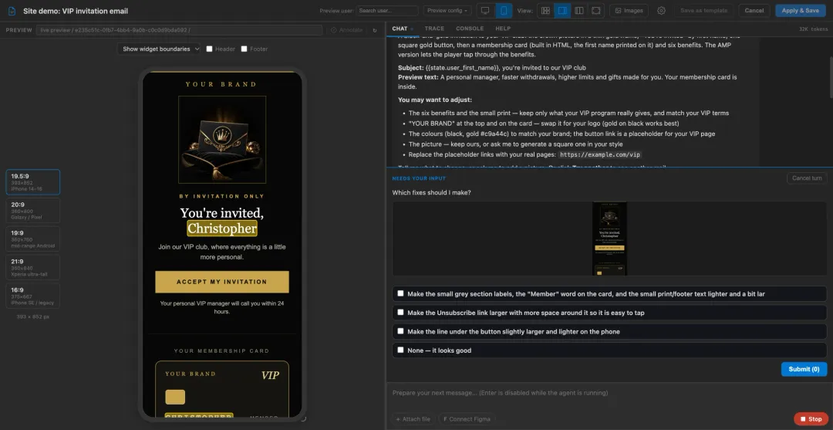
Task: Check the Header checkbox
Action: click(x=209, y=49)
